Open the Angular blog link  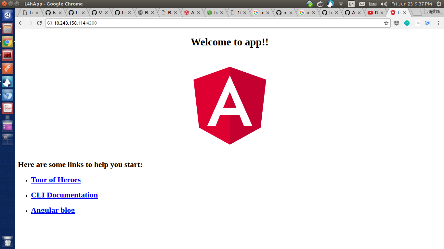tap(53, 210)
